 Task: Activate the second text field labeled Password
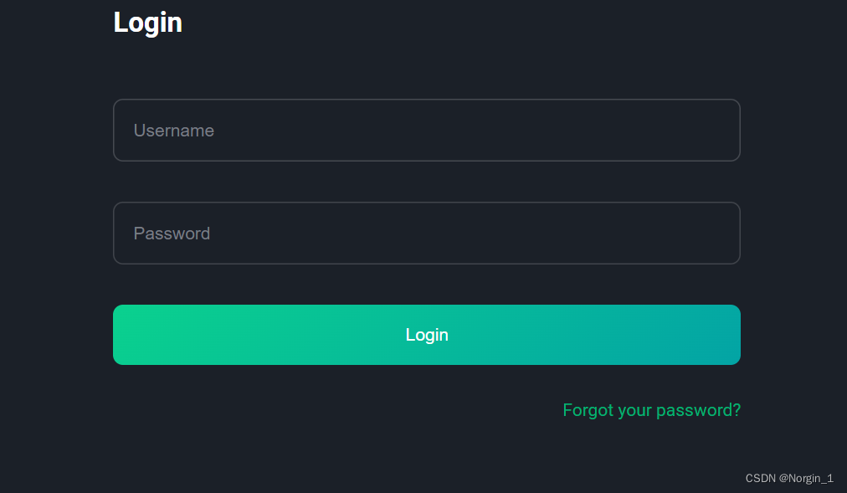tap(426, 234)
